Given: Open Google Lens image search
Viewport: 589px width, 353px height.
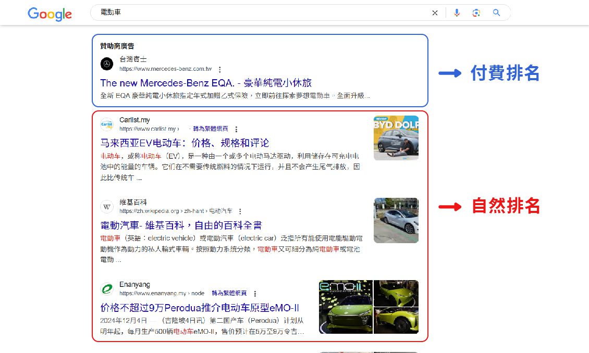Looking at the screenshot, I should [476, 13].
